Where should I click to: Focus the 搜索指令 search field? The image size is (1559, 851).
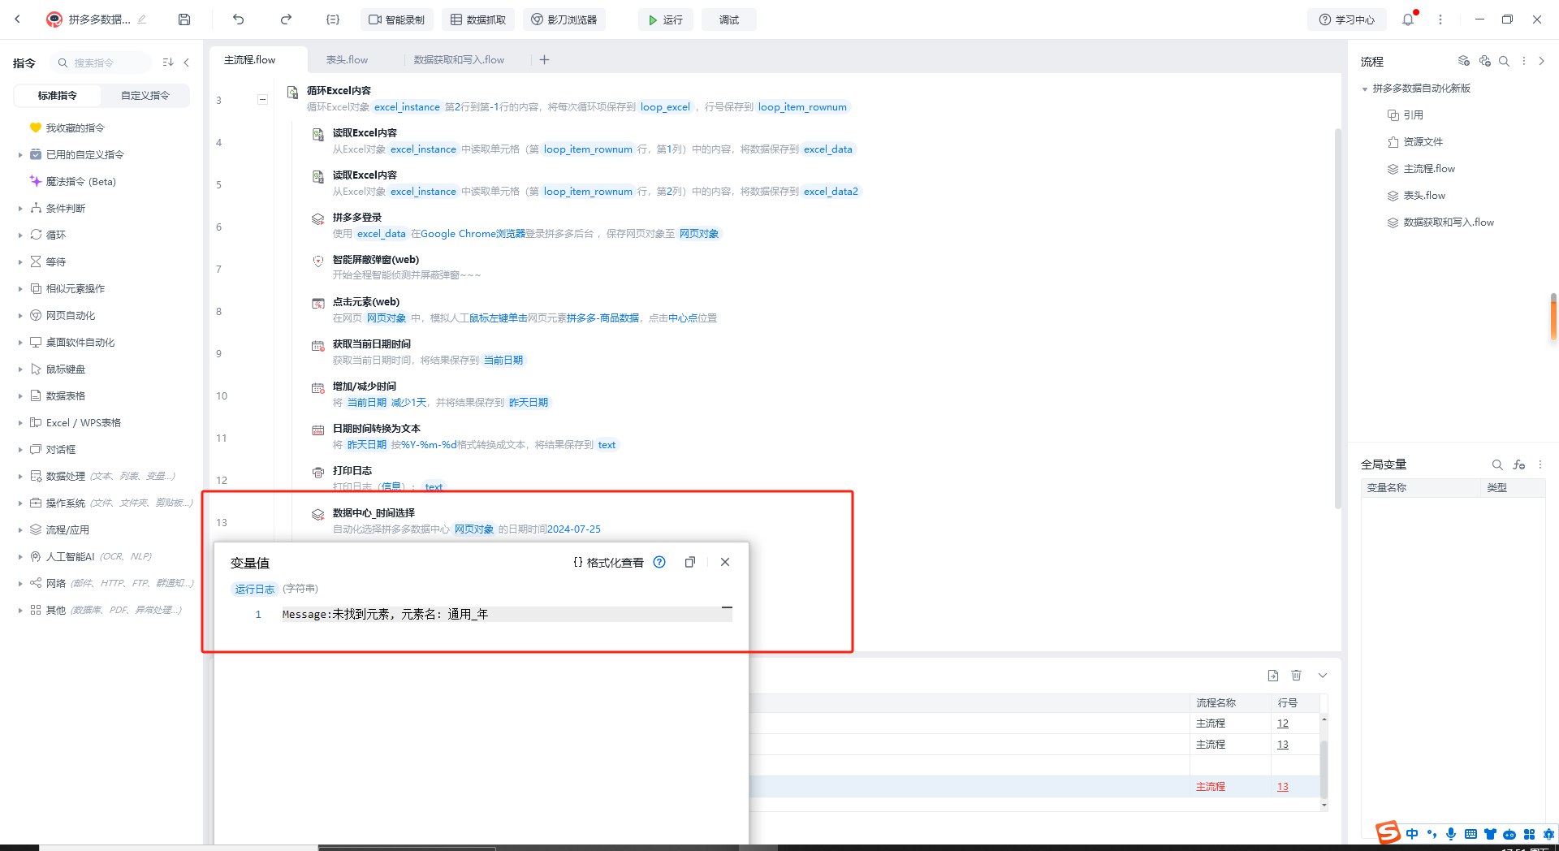(101, 63)
